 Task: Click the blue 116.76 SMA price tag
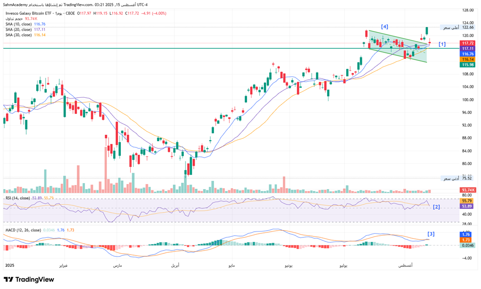467,54
